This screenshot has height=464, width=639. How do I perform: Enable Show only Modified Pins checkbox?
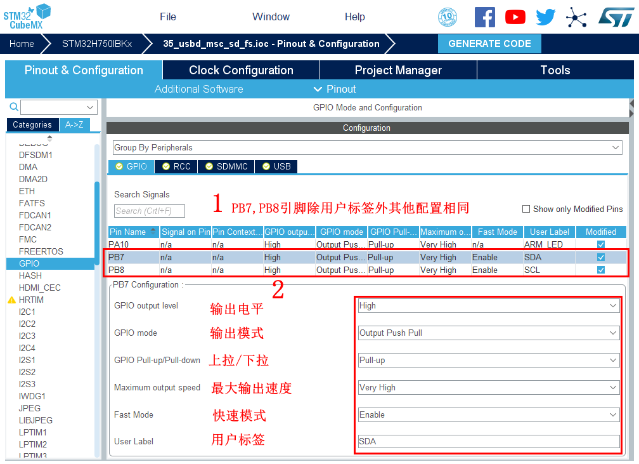coord(526,209)
